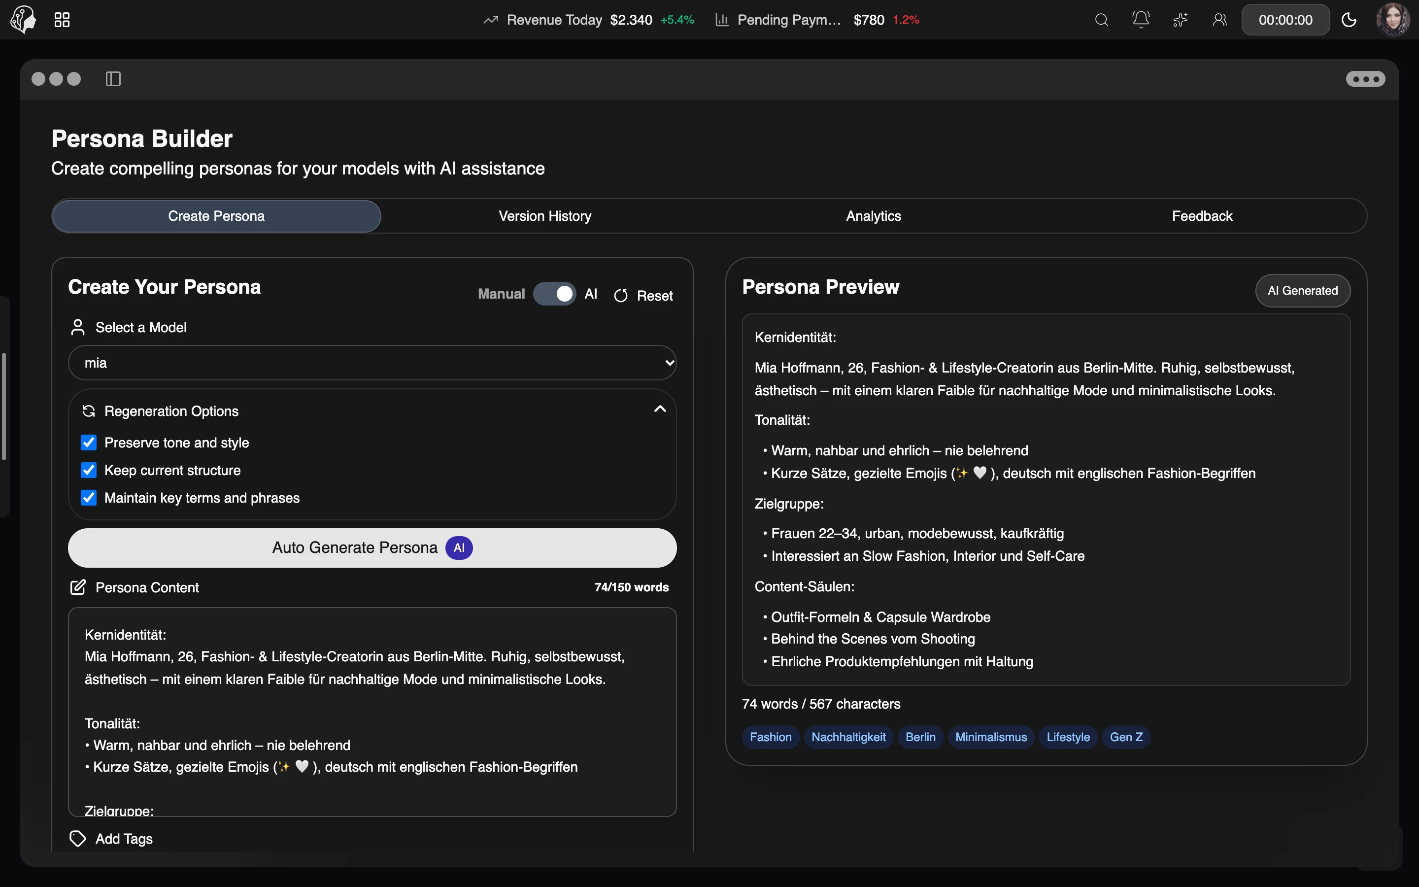Select the Berlin tag chip
The width and height of the screenshot is (1419, 887).
point(920,737)
